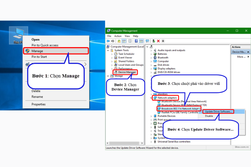Image resolution: width=251 pixels, height=167 pixels.
Task: Expand the Audio inputs and outputs category
Action: [151, 50]
